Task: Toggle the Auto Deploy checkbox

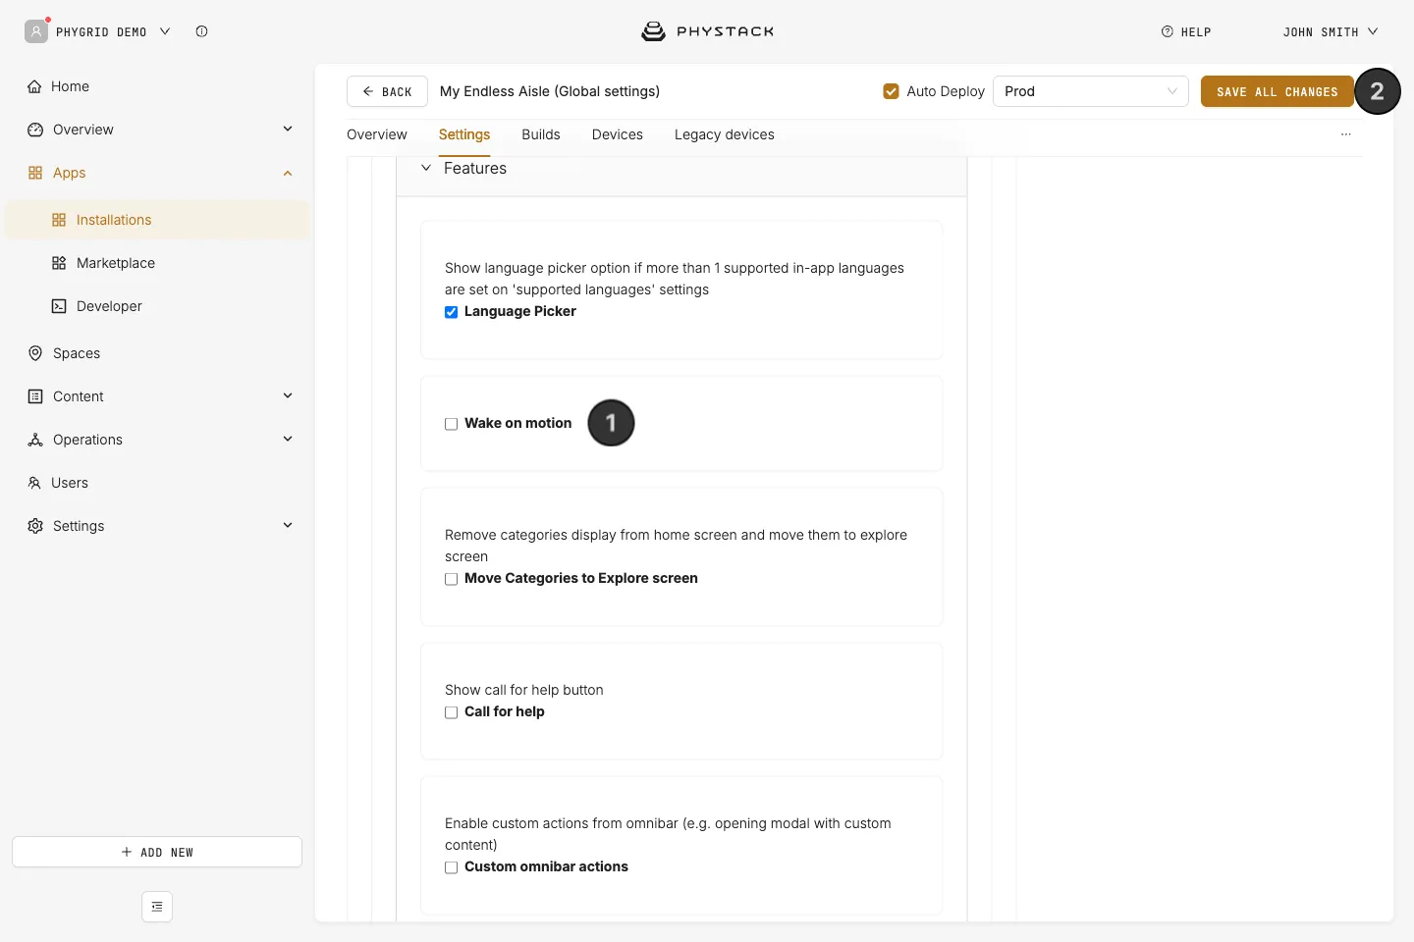Action: (x=891, y=91)
